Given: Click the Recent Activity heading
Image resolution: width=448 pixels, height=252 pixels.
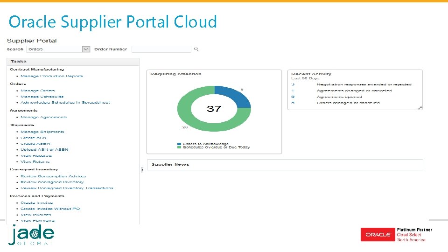Looking at the screenshot, I should click(x=311, y=74).
